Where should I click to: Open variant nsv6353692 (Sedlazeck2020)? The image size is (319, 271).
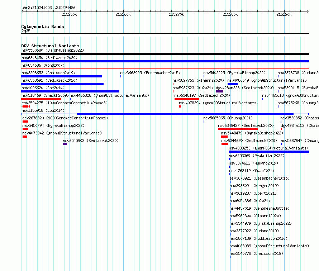click(x=49, y=80)
